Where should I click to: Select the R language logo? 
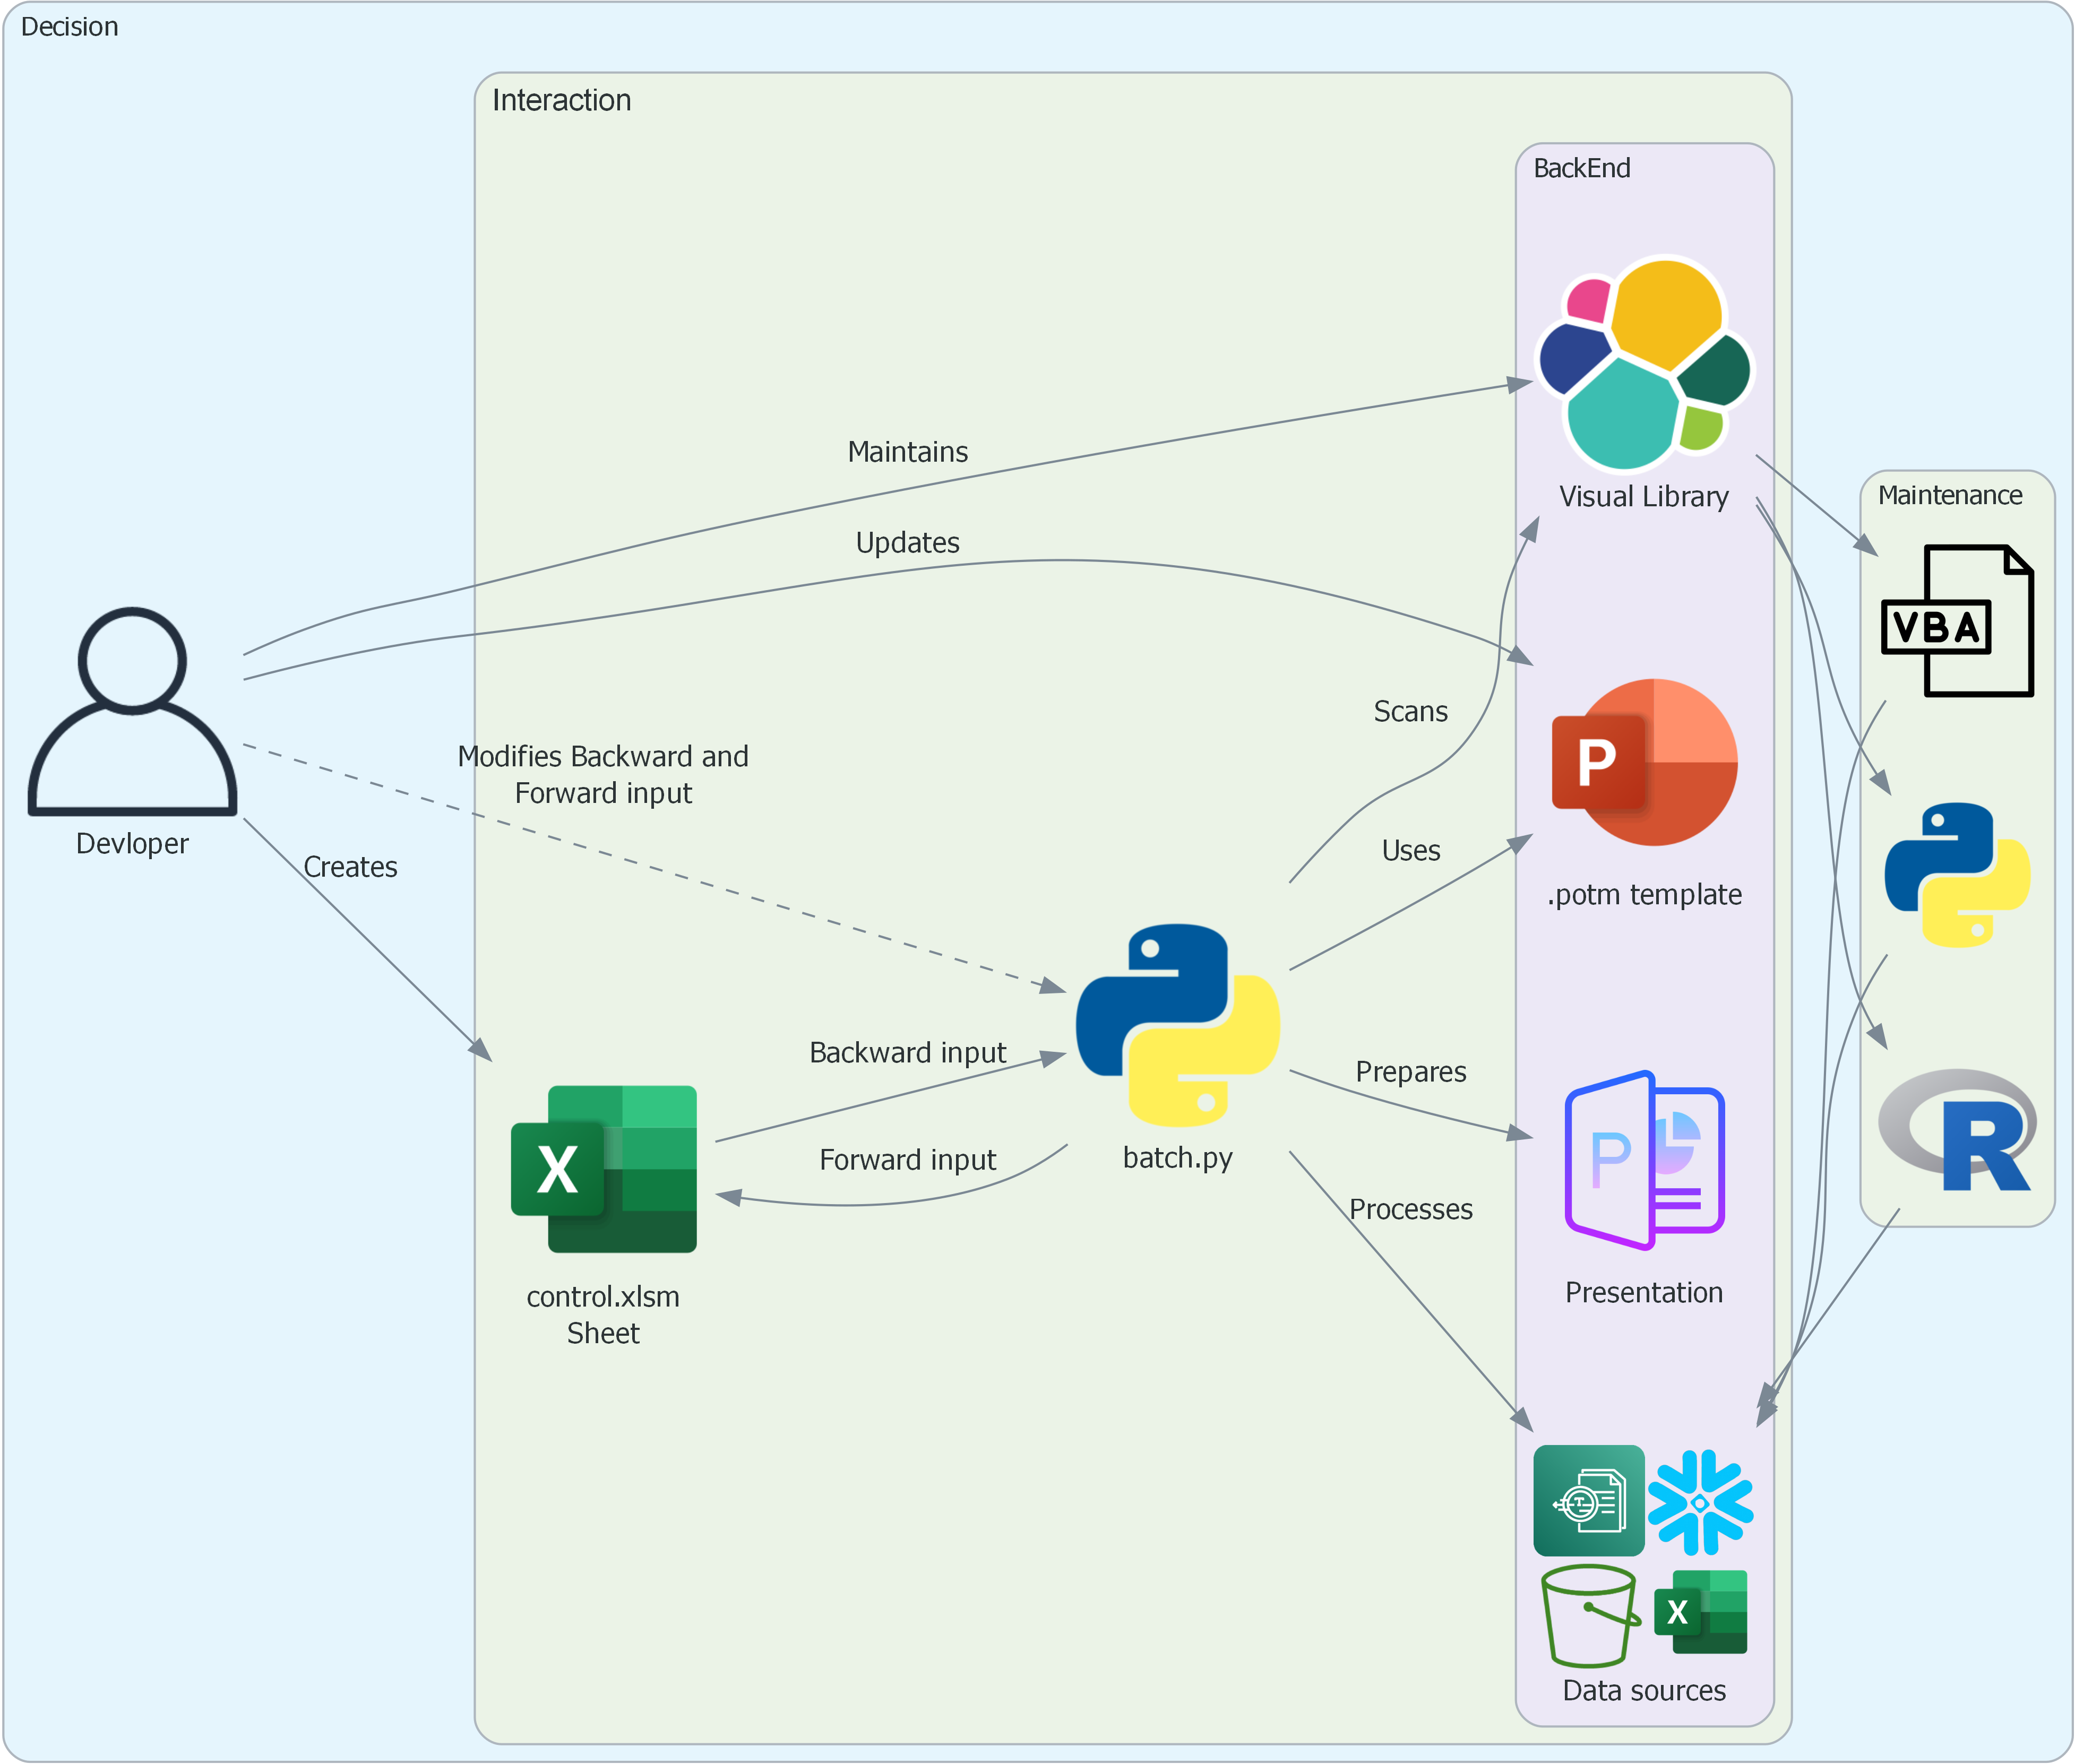click(1957, 1130)
